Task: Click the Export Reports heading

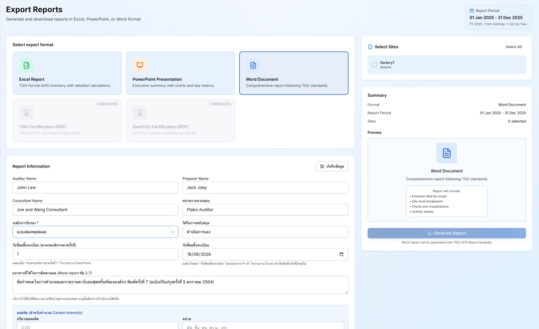Action: 34,10
